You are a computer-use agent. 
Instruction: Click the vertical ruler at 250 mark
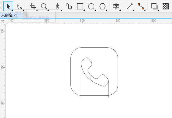[2, 67]
